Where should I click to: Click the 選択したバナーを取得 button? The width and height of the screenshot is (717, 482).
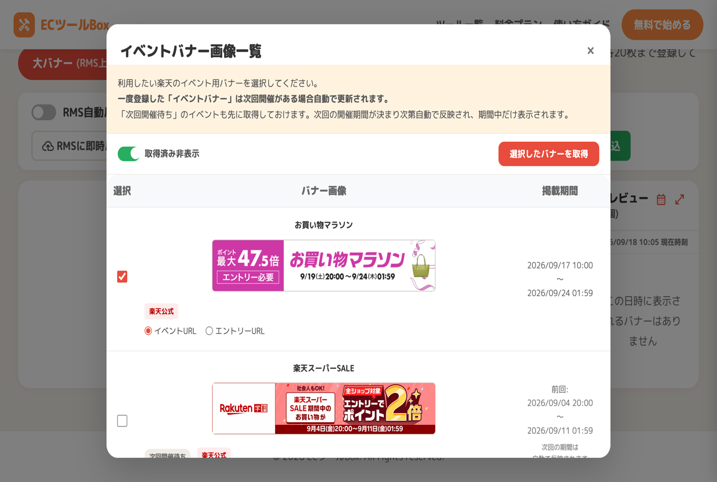tap(548, 154)
